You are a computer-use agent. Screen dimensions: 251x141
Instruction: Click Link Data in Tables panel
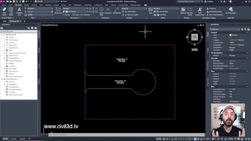pos(161,15)
